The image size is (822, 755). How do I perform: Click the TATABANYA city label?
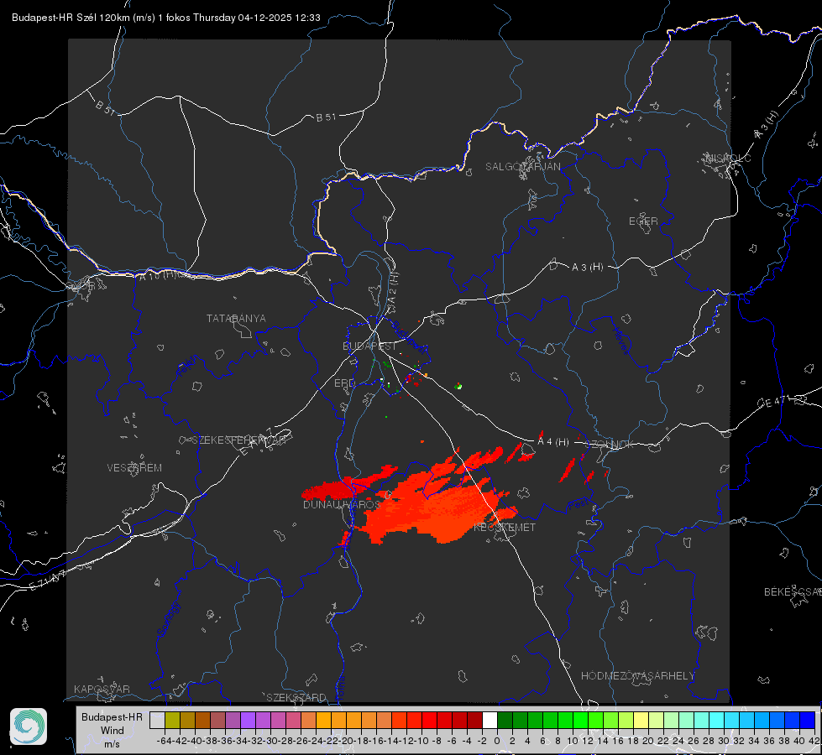[236, 319]
